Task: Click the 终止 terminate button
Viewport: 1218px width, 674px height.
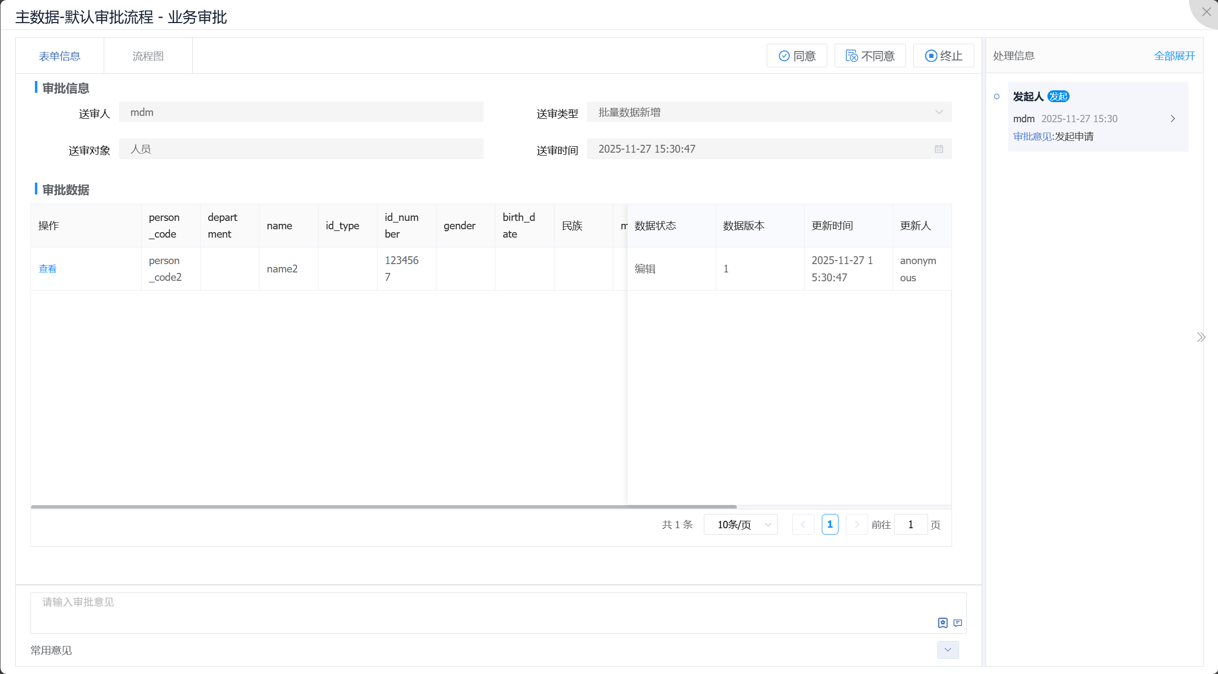Action: coord(943,56)
